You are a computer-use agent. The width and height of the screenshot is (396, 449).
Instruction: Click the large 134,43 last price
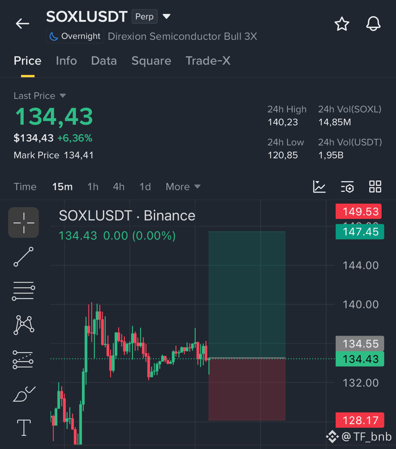tap(54, 117)
